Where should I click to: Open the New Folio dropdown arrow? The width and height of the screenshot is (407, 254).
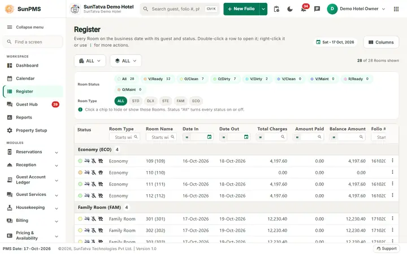click(263, 9)
